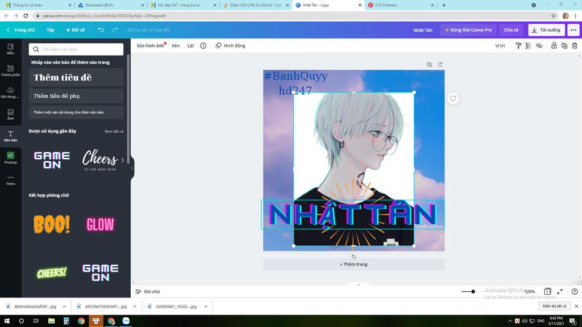Click the help question mark icon
Image resolution: width=582 pixels, height=327 pixels.
pos(575,291)
